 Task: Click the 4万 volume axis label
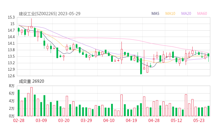click(x=12, y=101)
